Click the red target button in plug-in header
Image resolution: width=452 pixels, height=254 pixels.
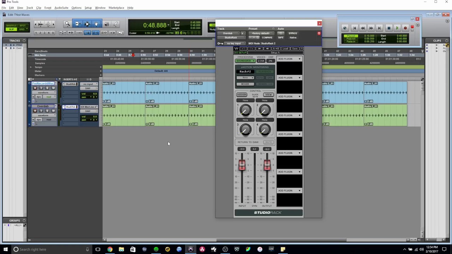click(319, 34)
